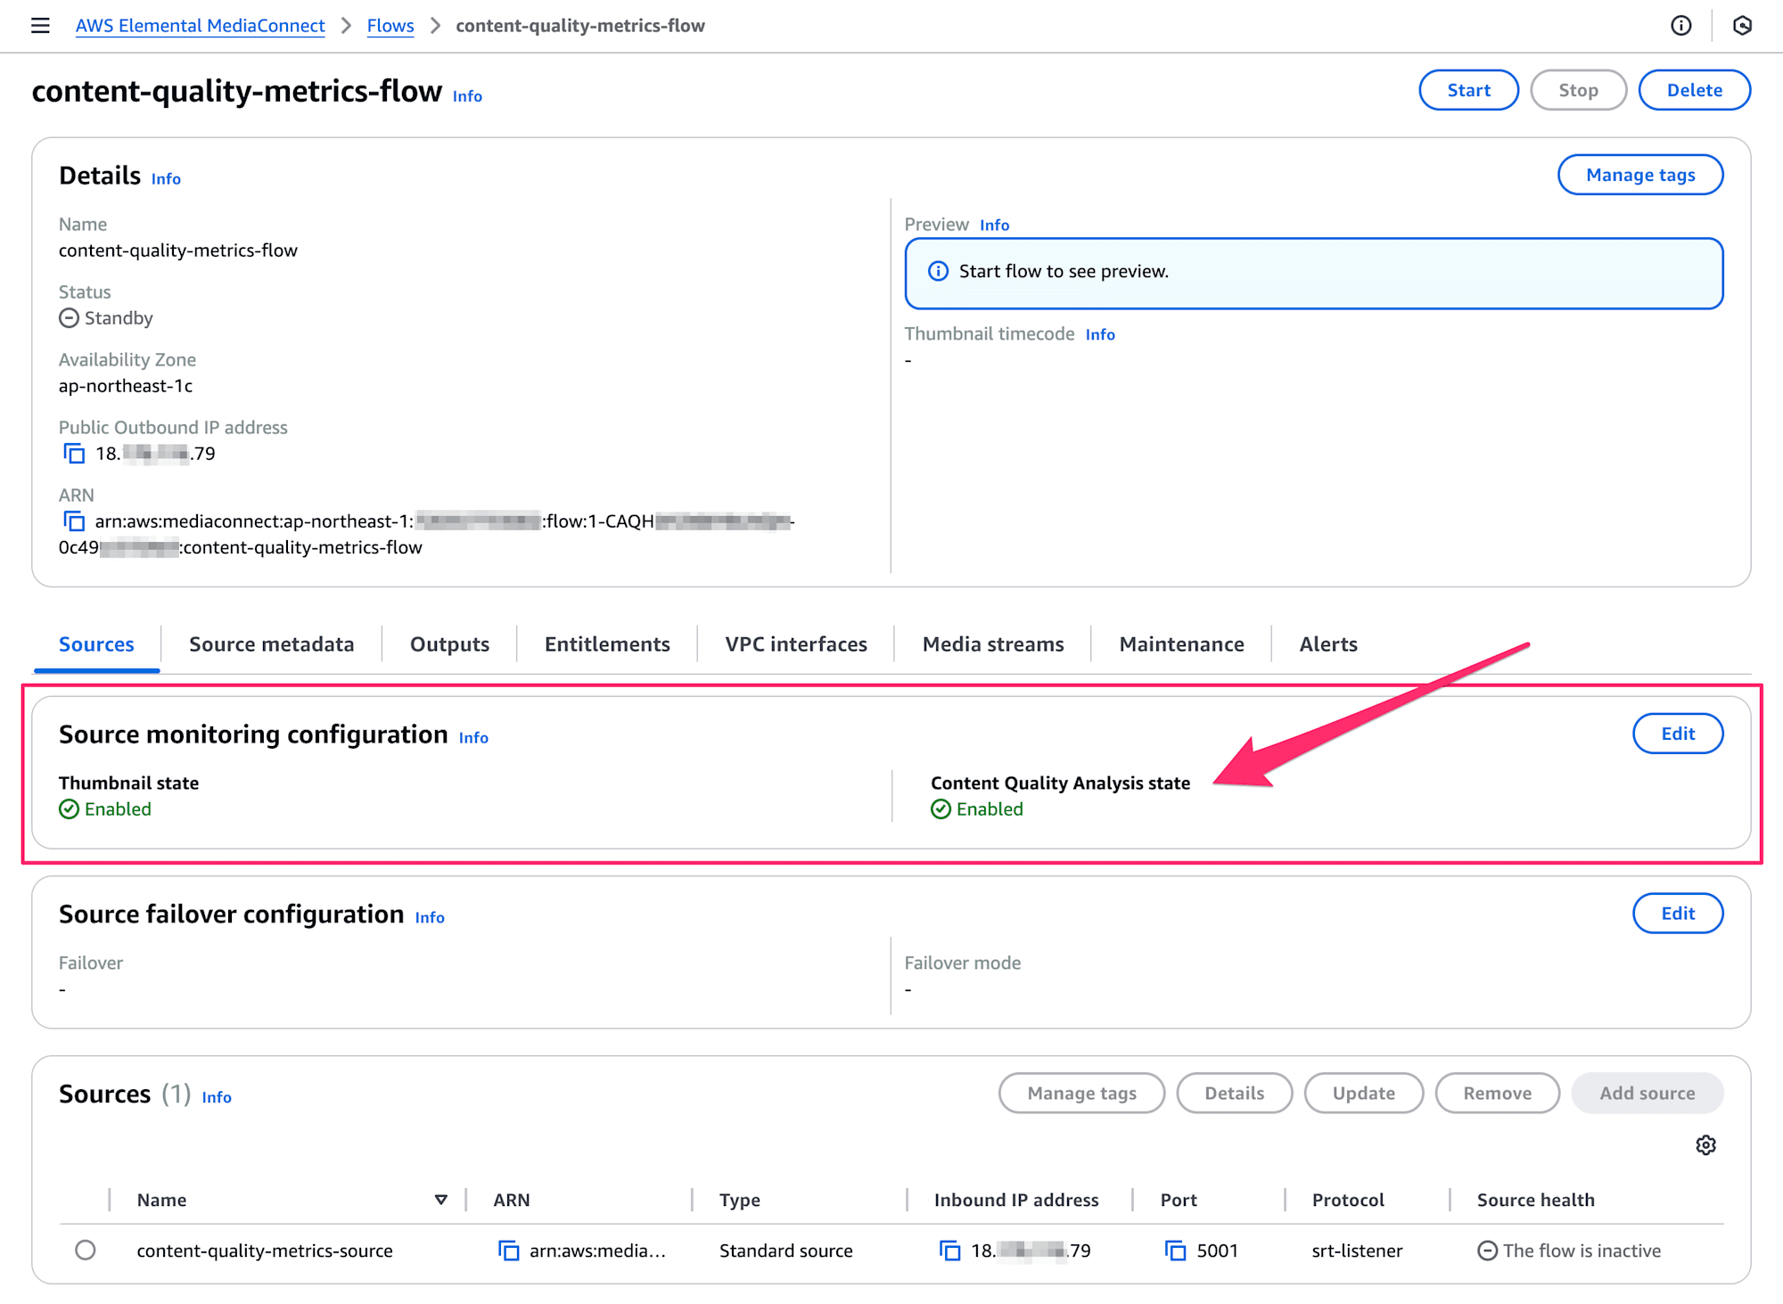The height and width of the screenshot is (1304, 1783).
Task: Click the Remove source button
Action: click(x=1497, y=1094)
